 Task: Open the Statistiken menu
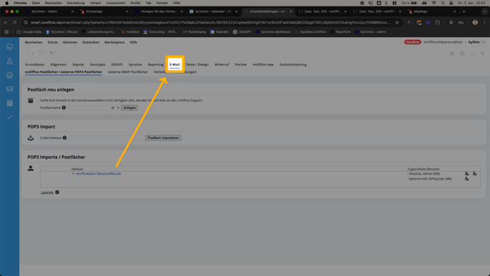coord(91,42)
